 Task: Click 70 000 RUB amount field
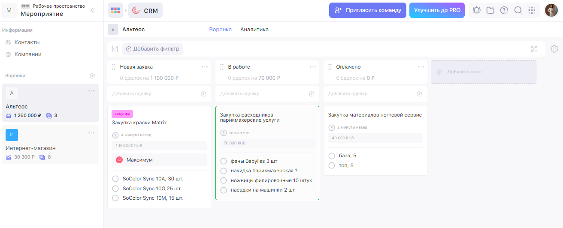click(x=267, y=143)
